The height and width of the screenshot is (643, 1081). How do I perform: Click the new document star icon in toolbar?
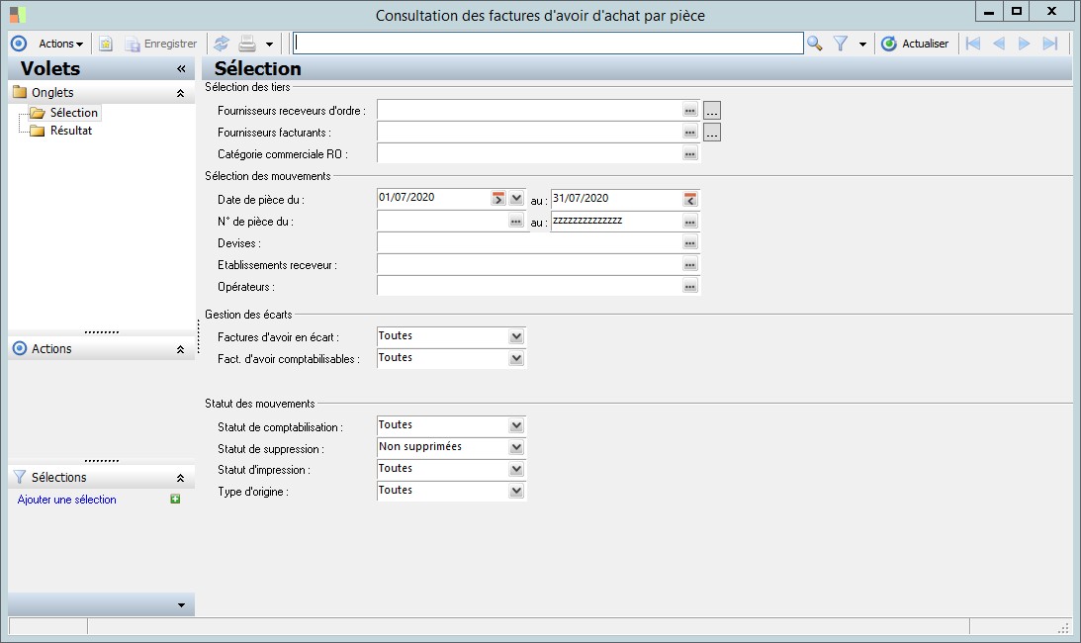tap(106, 44)
